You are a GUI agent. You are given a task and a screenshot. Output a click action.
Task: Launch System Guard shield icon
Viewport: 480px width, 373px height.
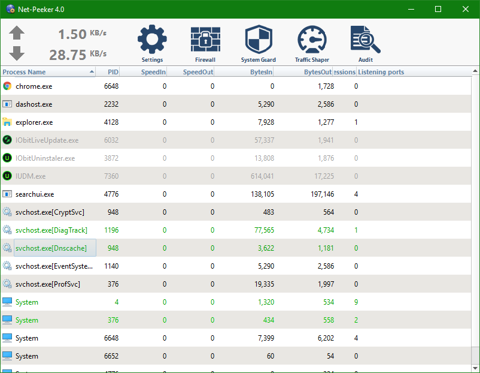[259, 41]
